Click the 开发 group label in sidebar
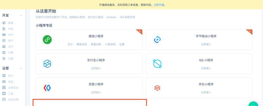The width and height of the screenshot is (263, 106). (6, 15)
